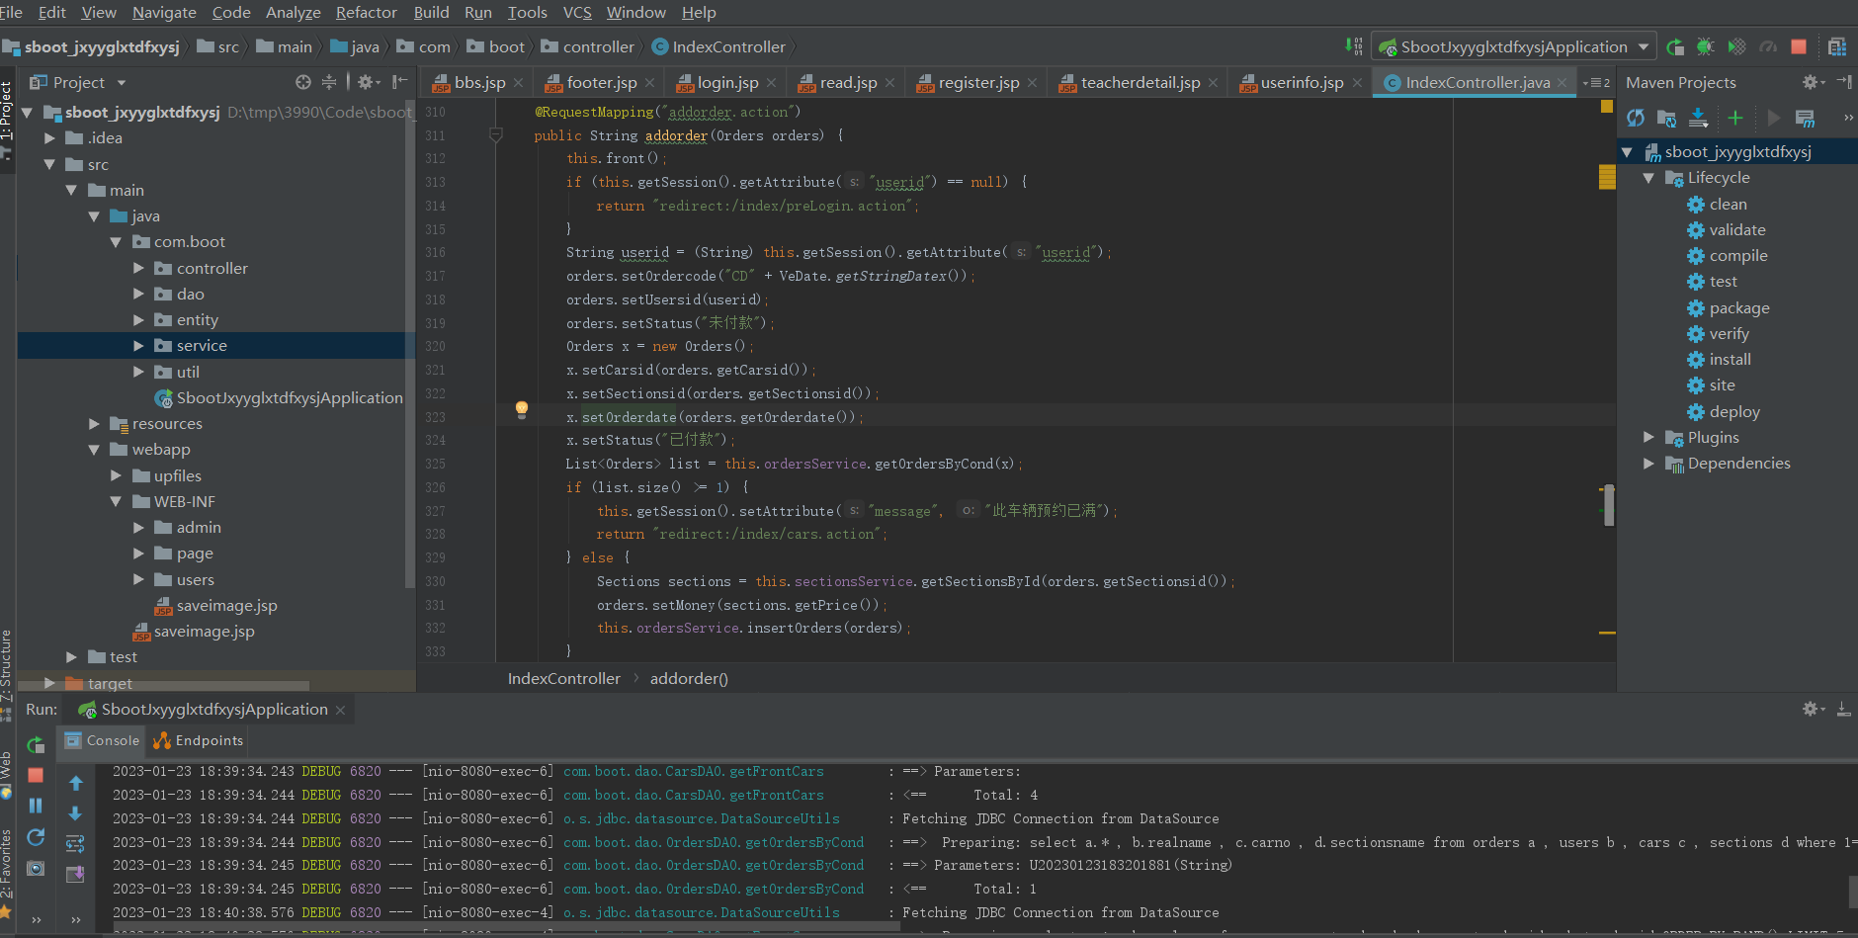Expand the service package folder
1858x938 pixels.
tap(138, 345)
